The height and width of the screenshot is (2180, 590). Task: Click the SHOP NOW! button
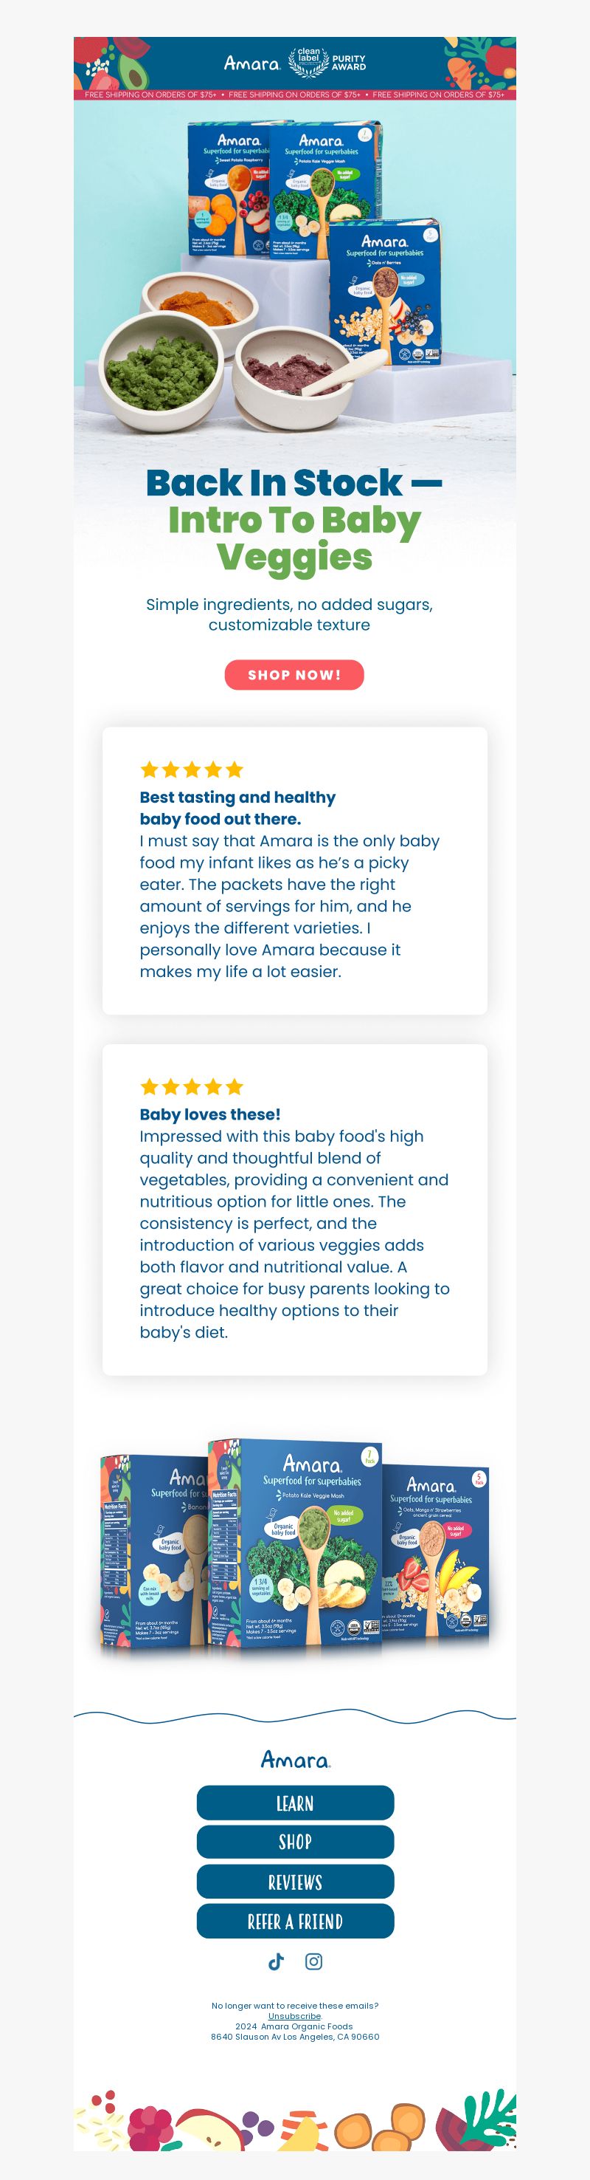294,674
